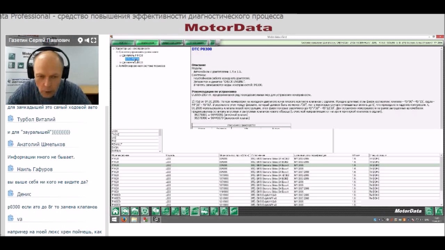Open the Home screen in MotorData toolbar
This screenshot has height=250, width=445.
(x=115, y=211)
